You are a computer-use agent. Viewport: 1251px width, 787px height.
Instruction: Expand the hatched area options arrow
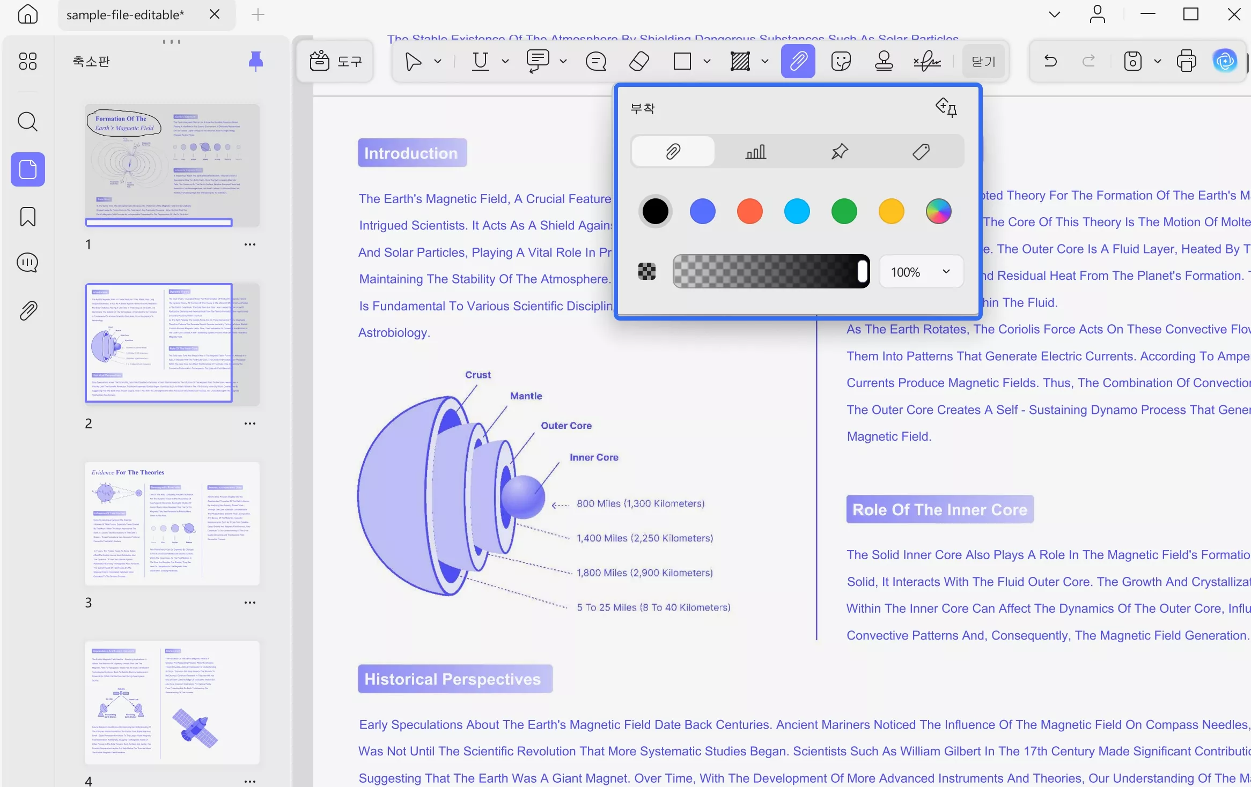(765, 61)
